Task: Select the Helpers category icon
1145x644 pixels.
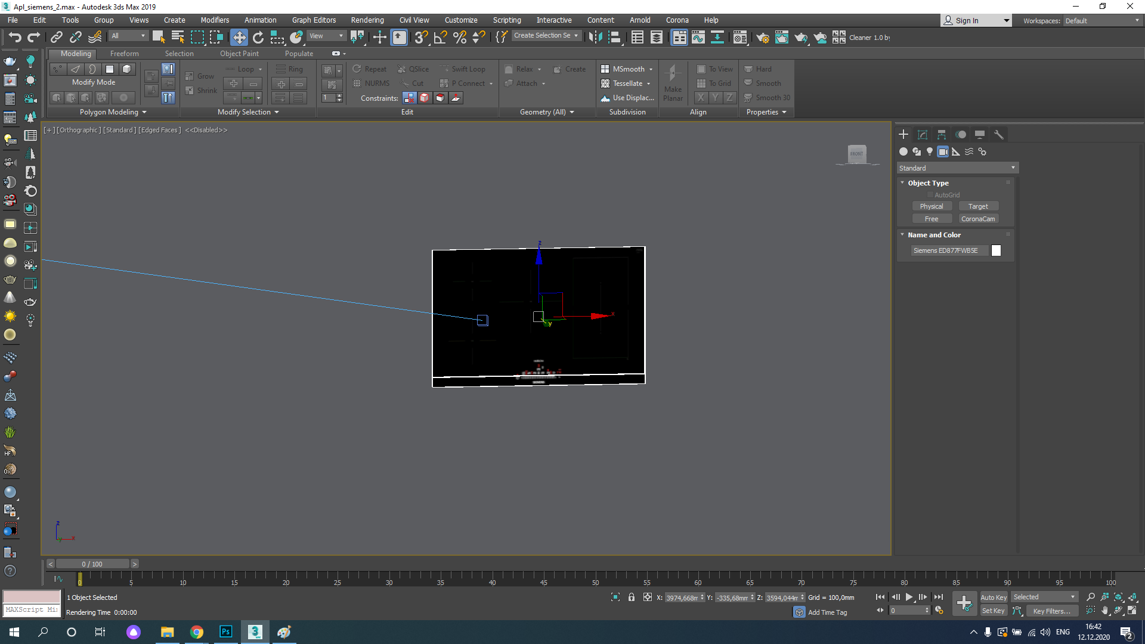Action: [x=956, y=151]
